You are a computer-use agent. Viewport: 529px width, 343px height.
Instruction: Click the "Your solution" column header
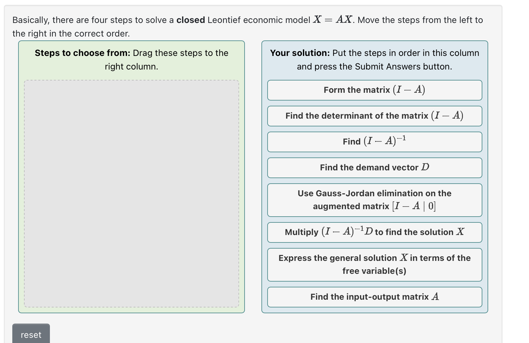point(374,59)
